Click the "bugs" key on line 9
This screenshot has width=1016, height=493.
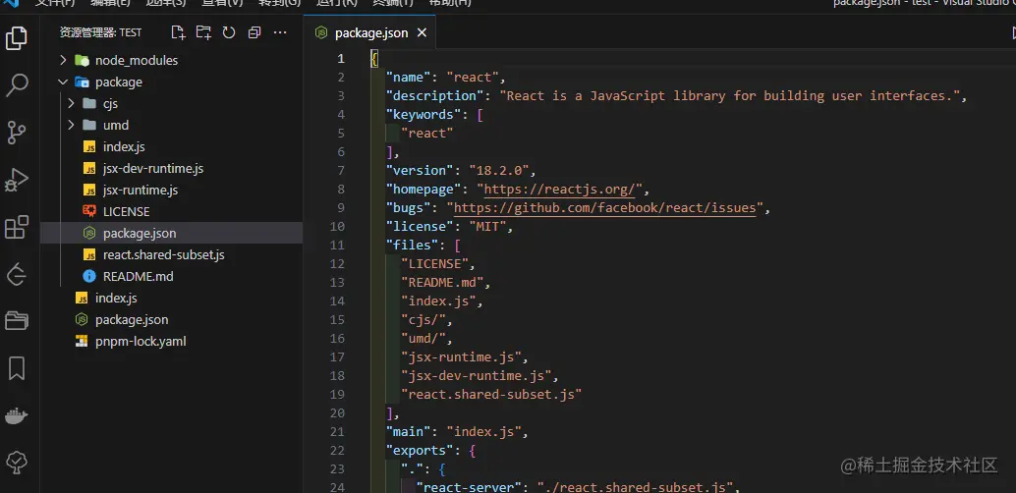pyautogui.click(x=408, y=208)
